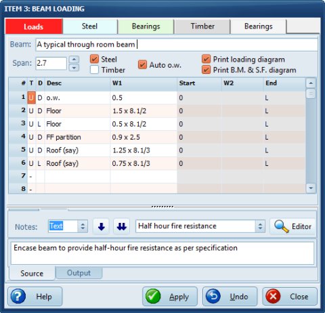The image size is (325, 313).
Task: Increase Span with the up stepper
Action: click(x=74, y=60)
